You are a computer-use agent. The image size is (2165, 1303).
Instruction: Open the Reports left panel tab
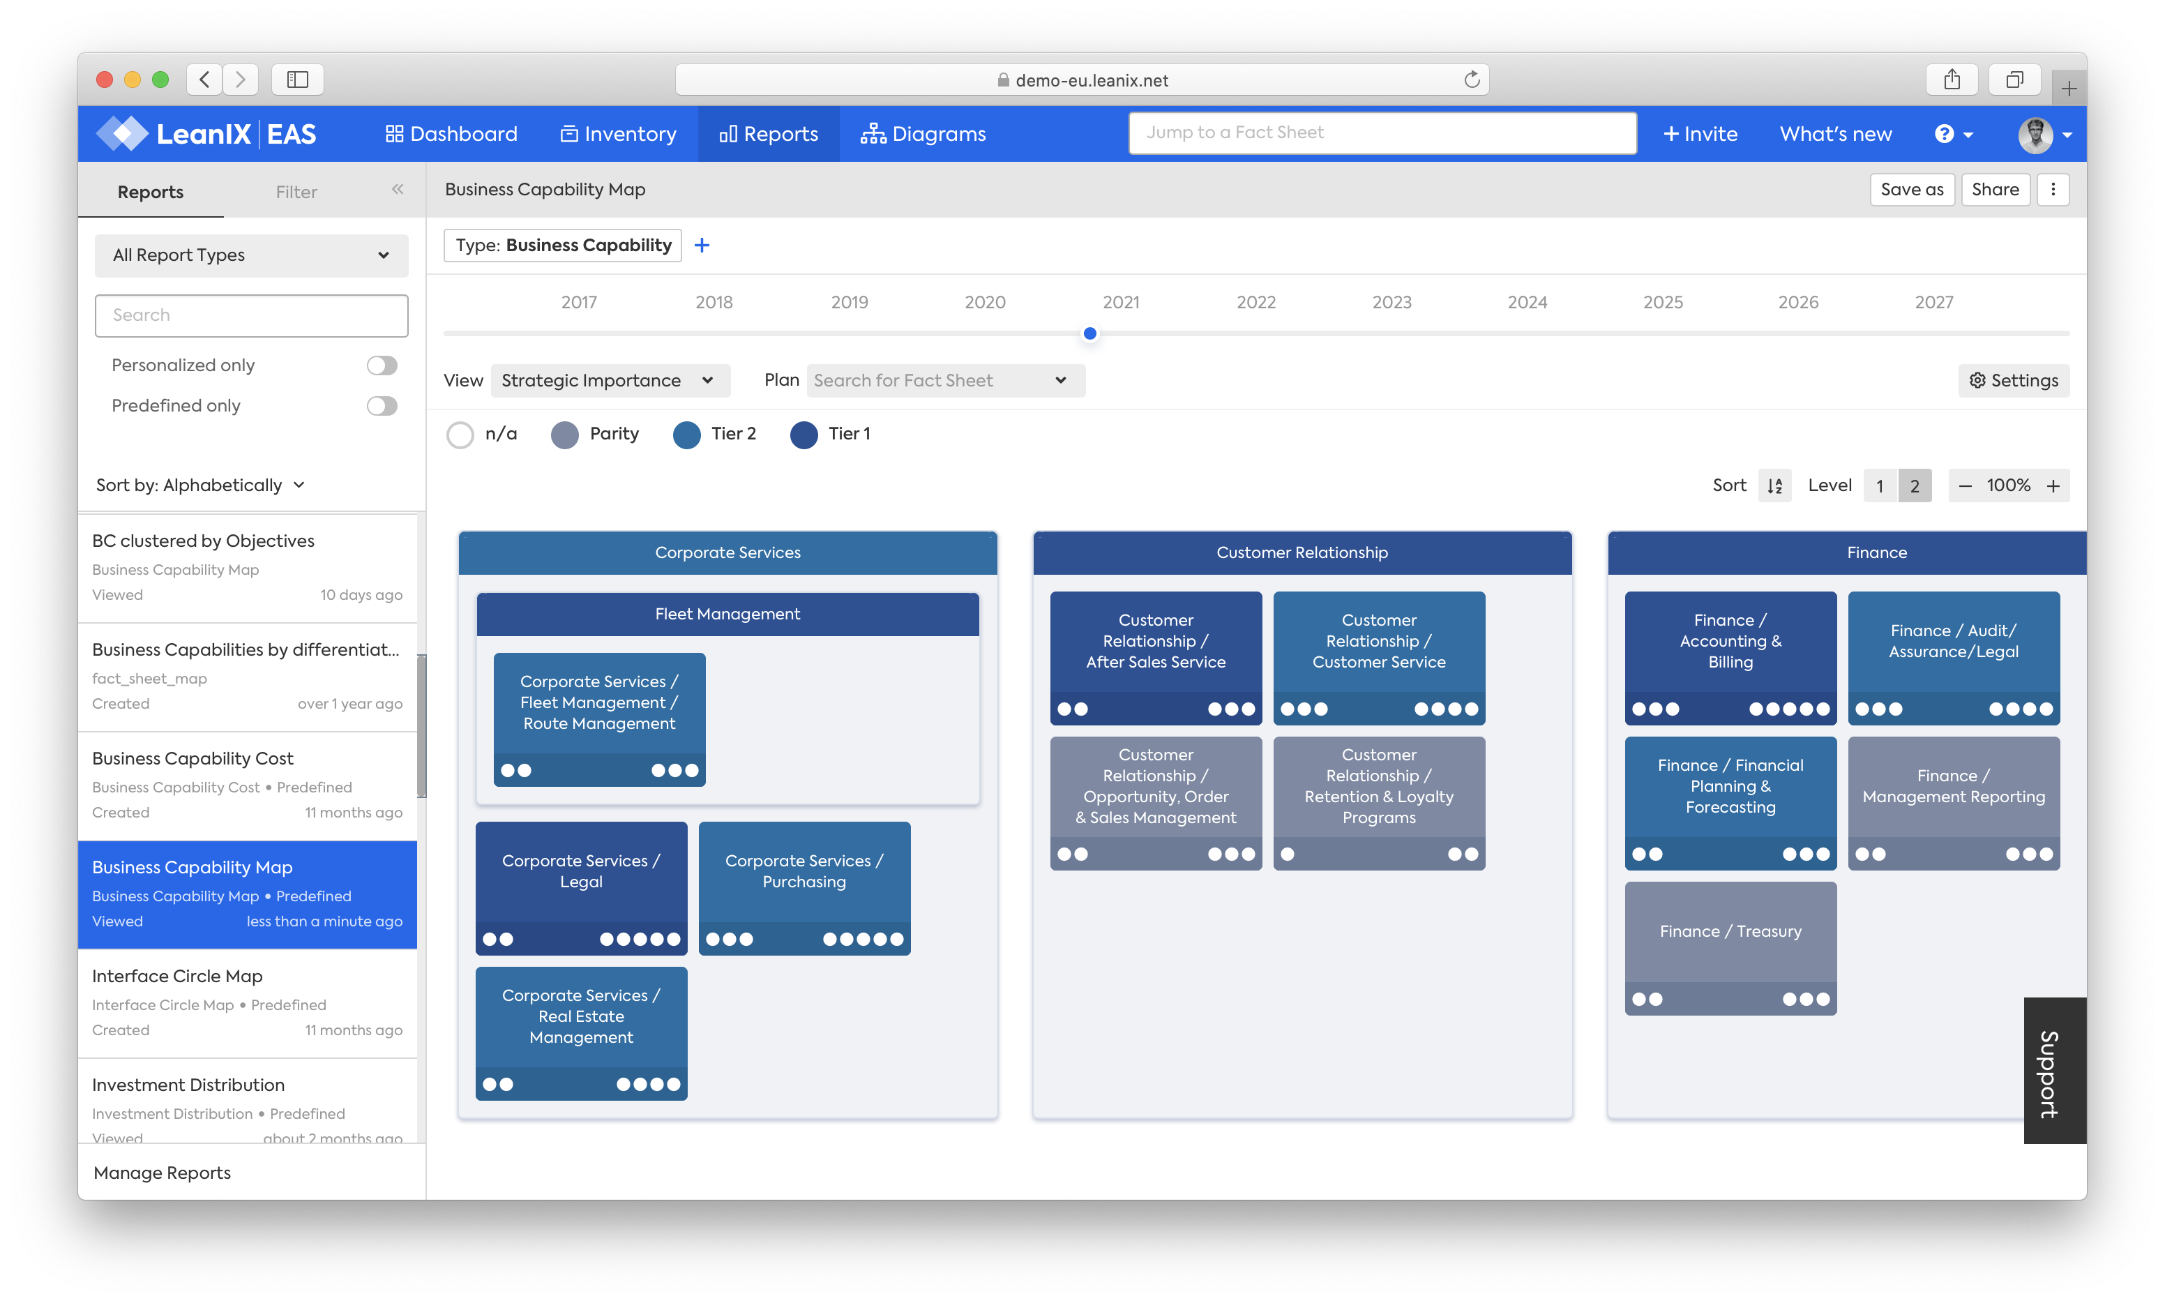[x=151, y=192]
